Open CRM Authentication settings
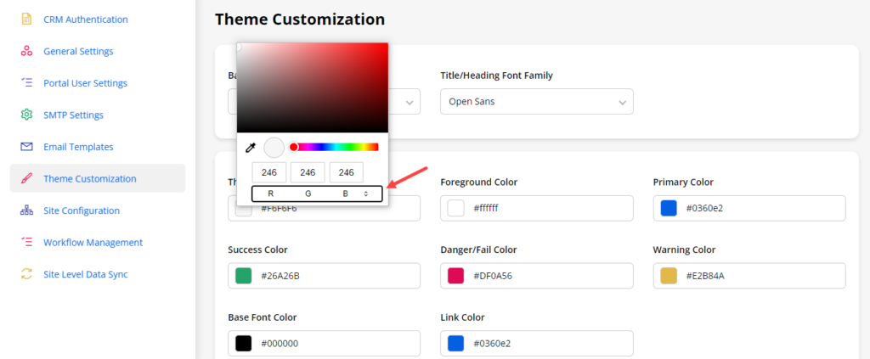Image resolution: width=870 pixels, height=359 pixels. [x=86, y=20]
